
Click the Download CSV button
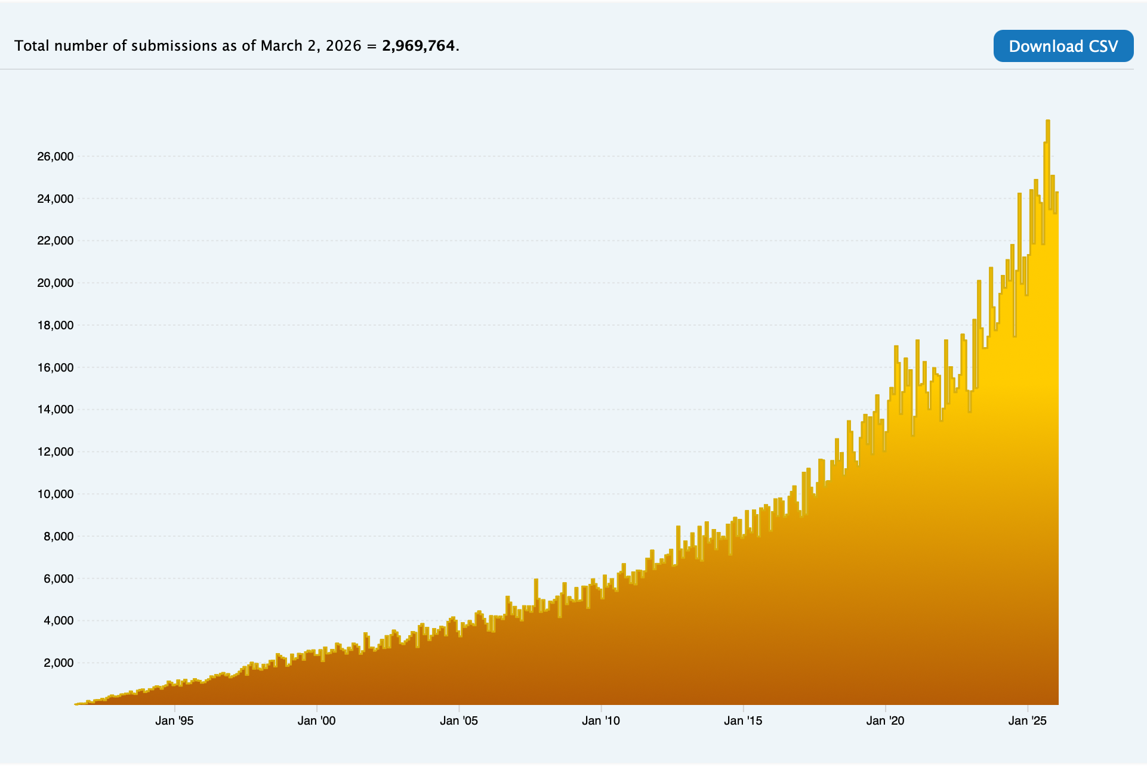click(1063, 46)
